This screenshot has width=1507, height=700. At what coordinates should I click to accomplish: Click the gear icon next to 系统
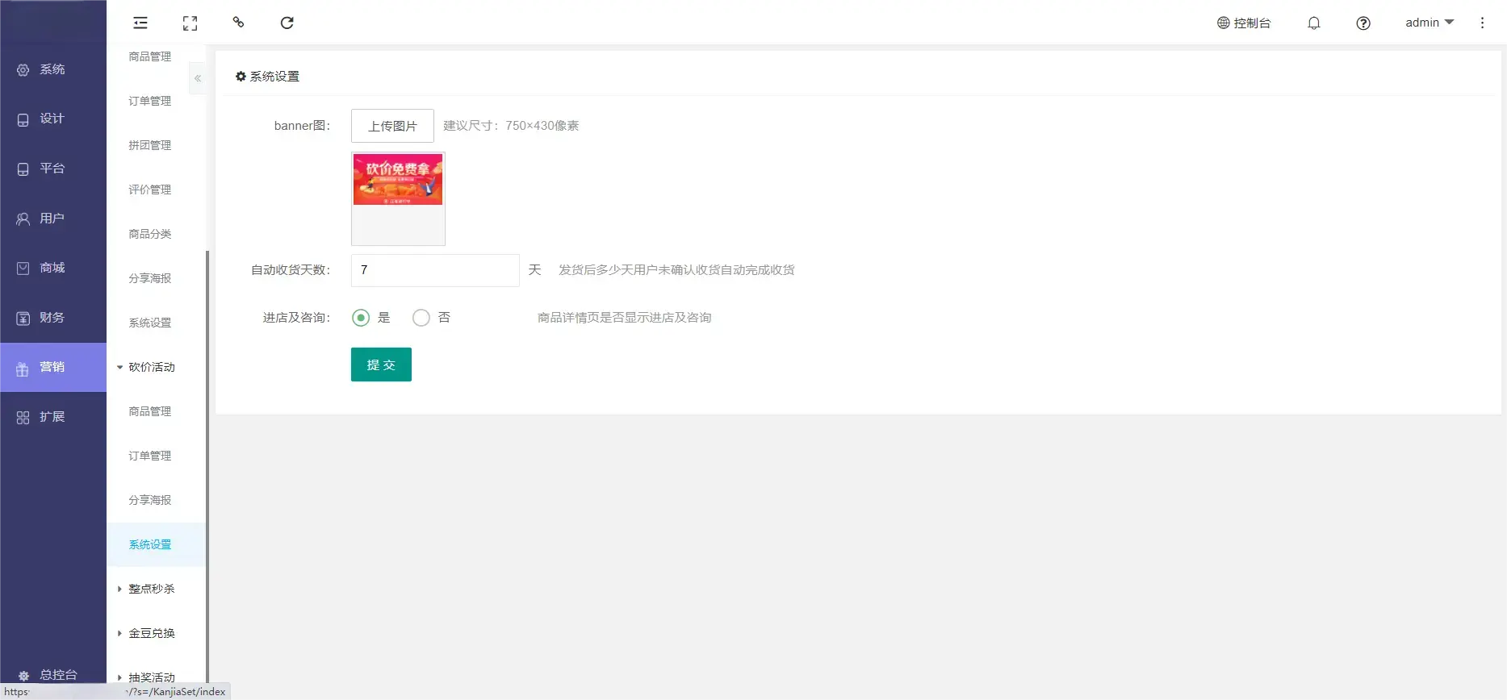pos(23,70)
